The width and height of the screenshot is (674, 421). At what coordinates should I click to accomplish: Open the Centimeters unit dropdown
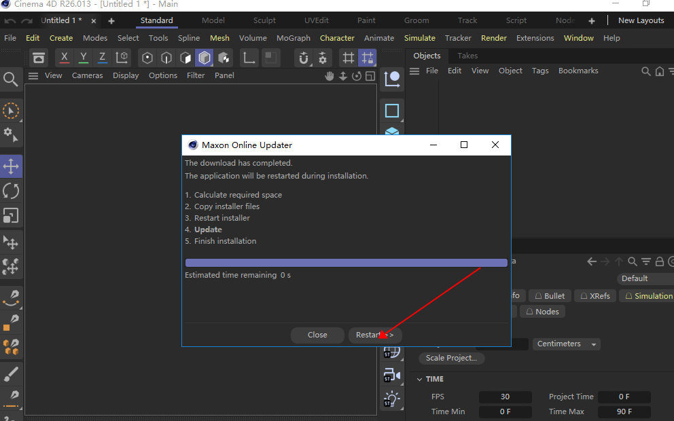(x=567, y=344)
